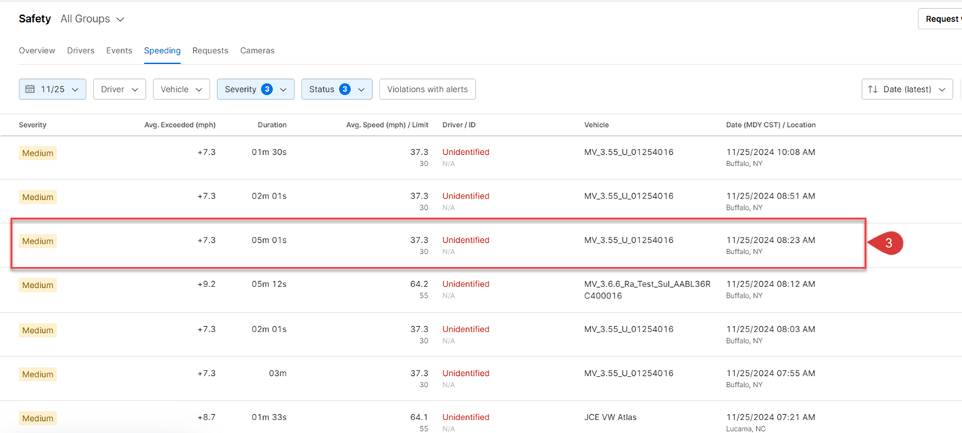The height and width of the screenshot is (433, 962).
Task: Expand the Severity filter dropdown
Action: pos(283,89)
